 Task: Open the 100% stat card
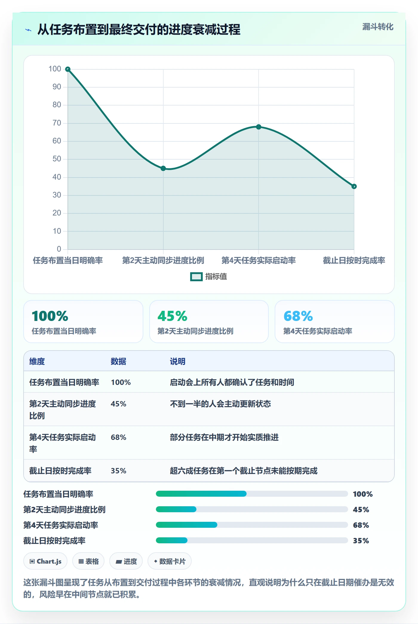pyautogui.click(x=83, y=322)
